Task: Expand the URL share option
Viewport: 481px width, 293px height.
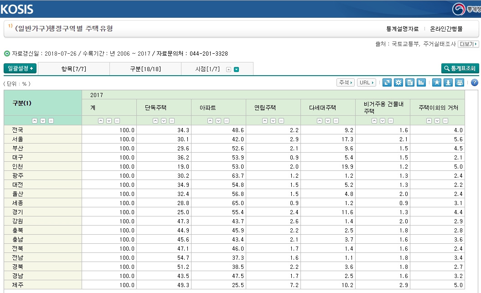Action: [367, 82]
